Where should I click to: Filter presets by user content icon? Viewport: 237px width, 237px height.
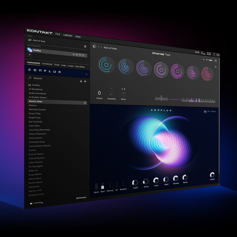81,81
